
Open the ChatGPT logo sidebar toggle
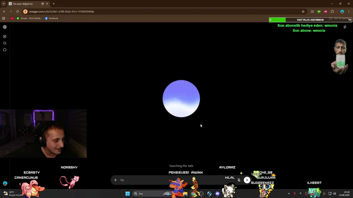tap(5, 27)
